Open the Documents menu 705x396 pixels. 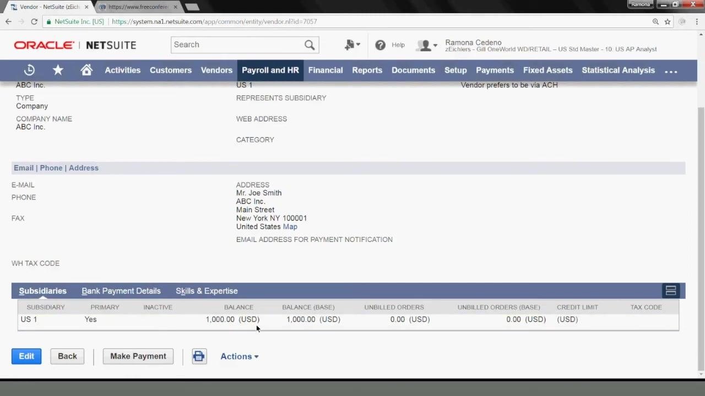414,70
